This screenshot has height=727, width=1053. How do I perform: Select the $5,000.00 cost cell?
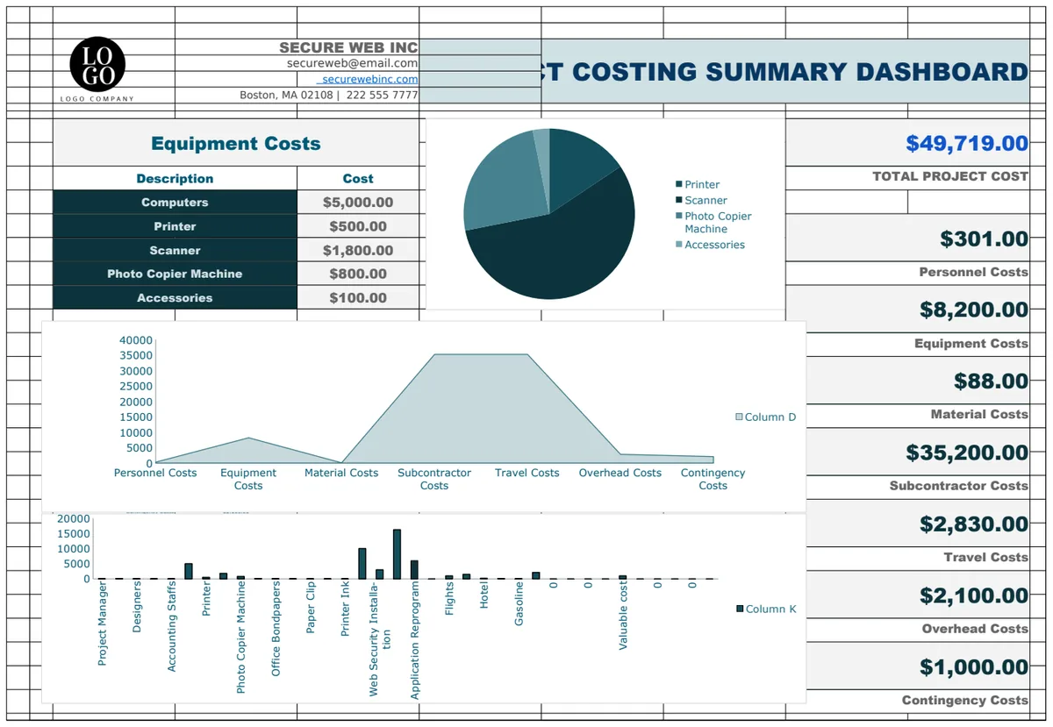358,202
